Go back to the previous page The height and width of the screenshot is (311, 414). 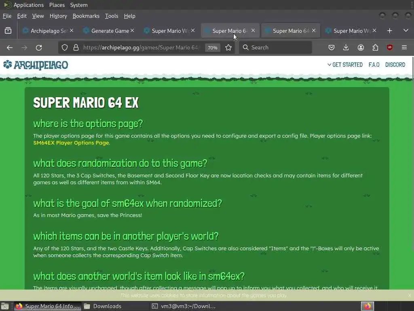pos(10,48)
